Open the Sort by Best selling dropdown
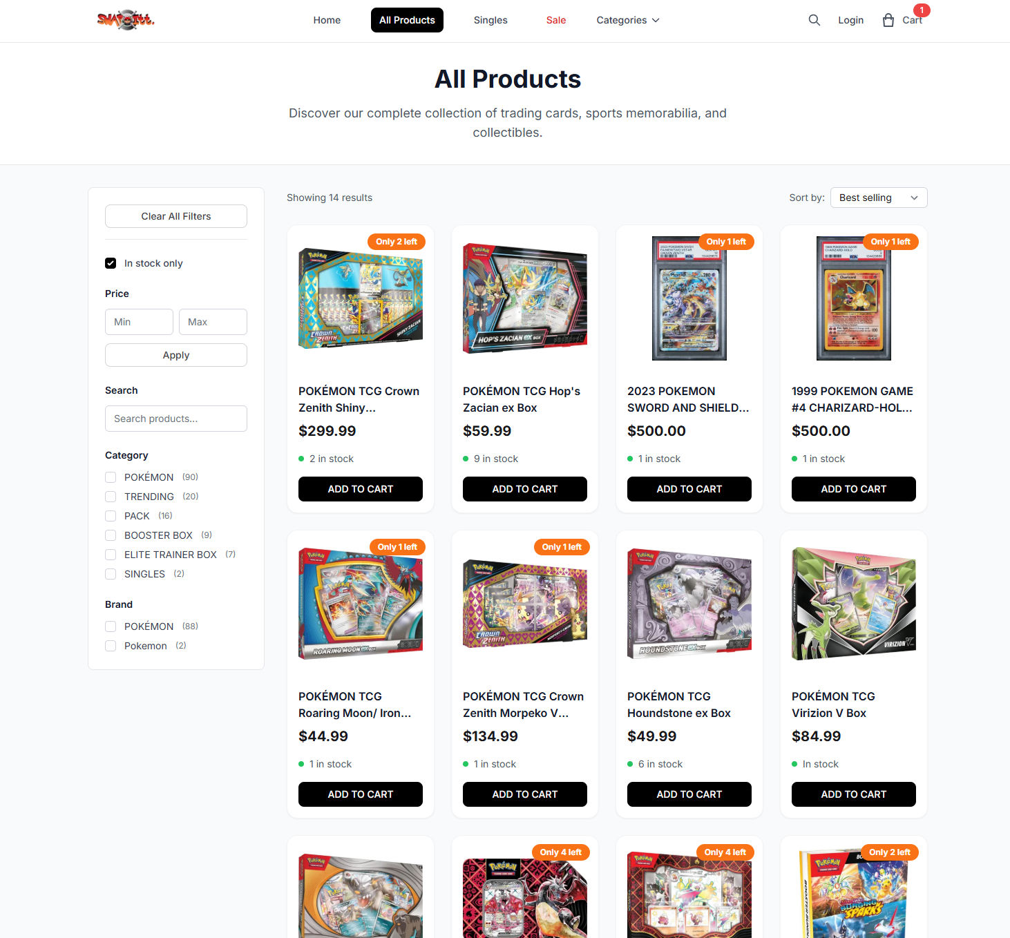Viewport: 1010px width, 938px height. (x=879, y=198)
